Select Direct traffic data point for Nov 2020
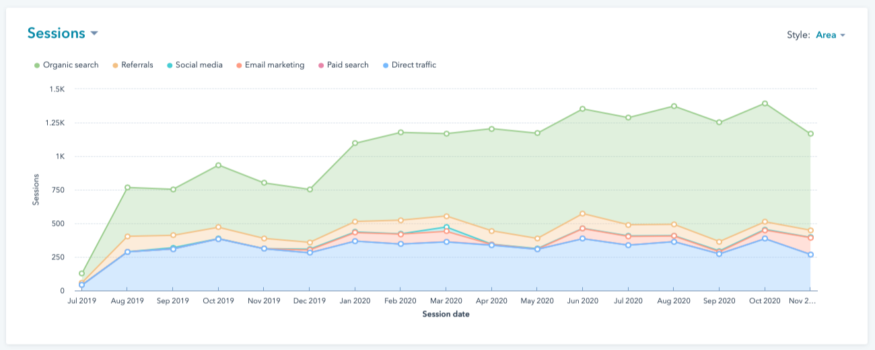 pyautogui.click(x=810, y=255)
